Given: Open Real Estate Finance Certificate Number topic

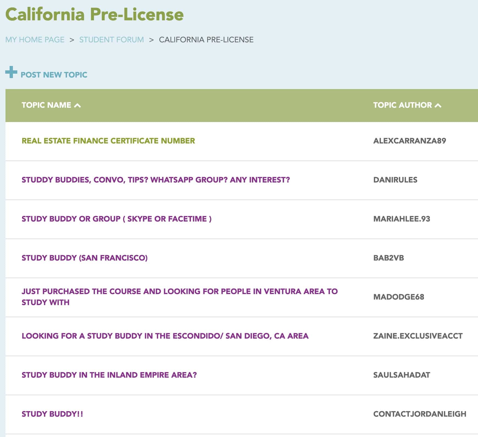Looking at the screenshot, I should click(x=108, y=141).
